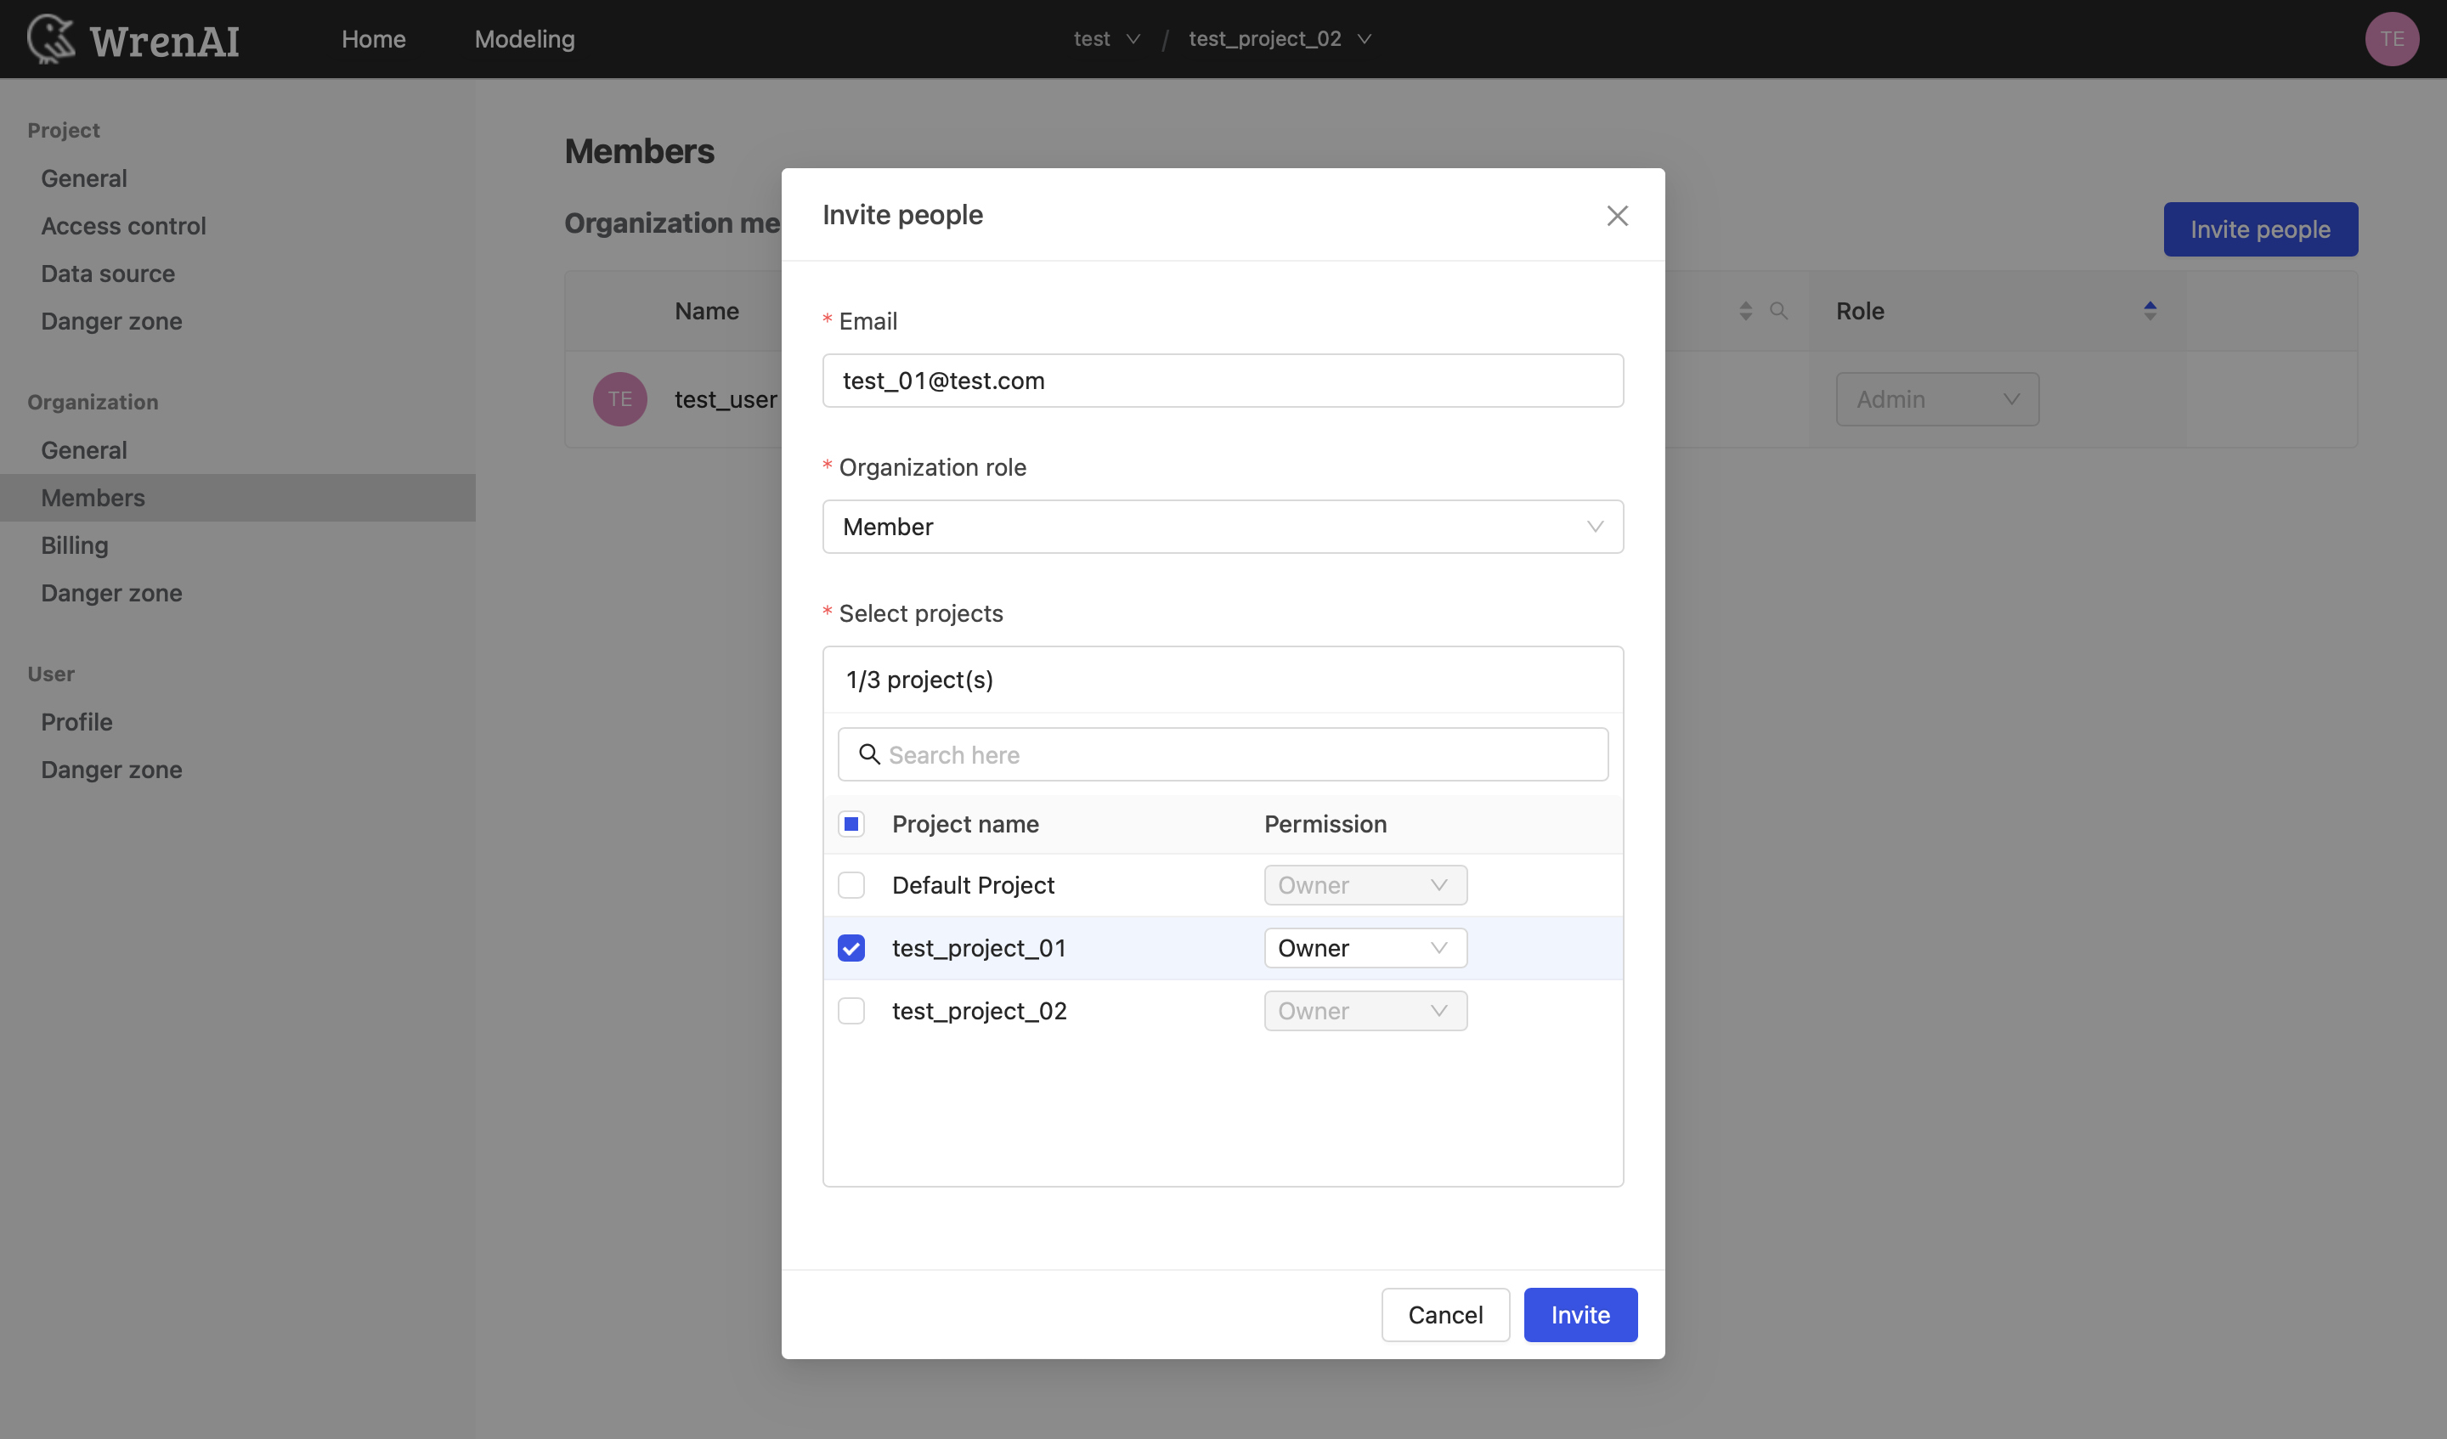
Task: Click the Invite button to confirm
Action: [x=1578, y=1312]
